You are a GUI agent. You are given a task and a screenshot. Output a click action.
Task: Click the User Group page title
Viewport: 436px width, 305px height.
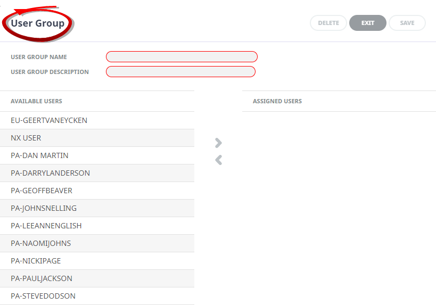(x=38, y=23)
